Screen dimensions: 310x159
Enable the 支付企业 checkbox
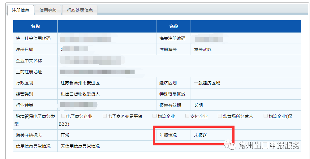coord(187,116)
